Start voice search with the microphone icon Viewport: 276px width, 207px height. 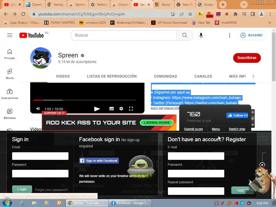click(x=201, y=35)
